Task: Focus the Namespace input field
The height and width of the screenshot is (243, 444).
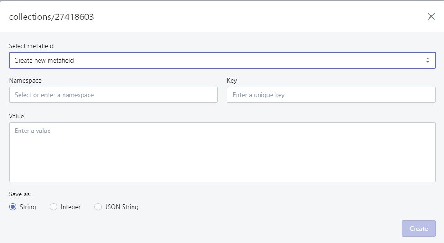Action: pyautogui.click(x=113, y=95)
